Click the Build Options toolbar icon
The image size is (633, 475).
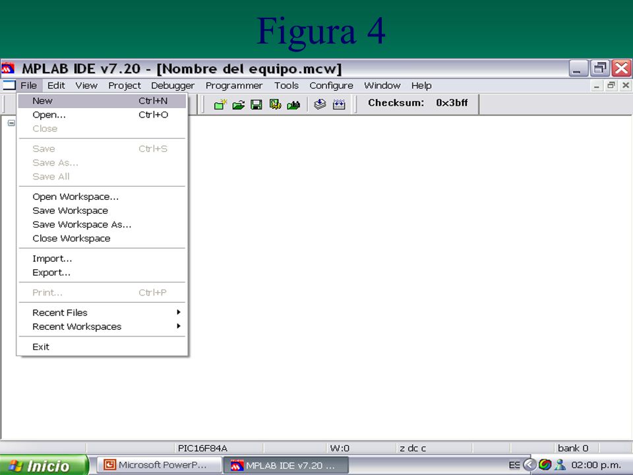click(x=275, y=105)
